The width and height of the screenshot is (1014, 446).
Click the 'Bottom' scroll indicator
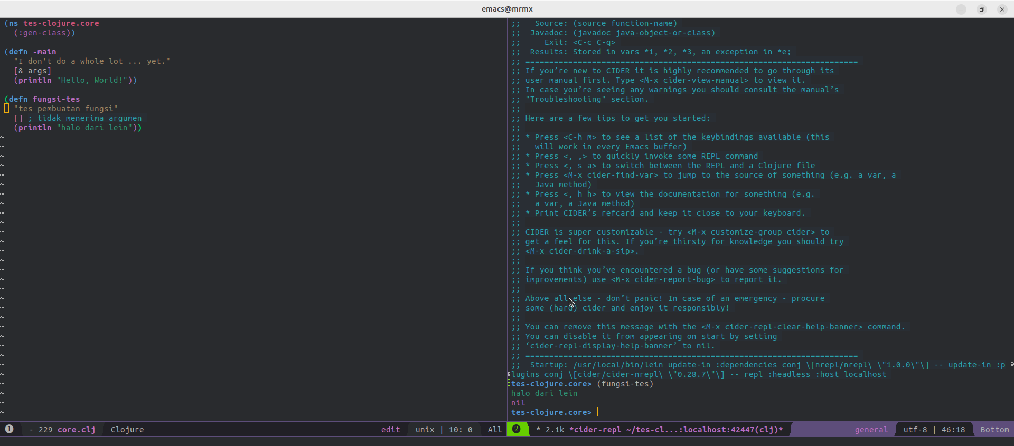[x=994, y=430]
